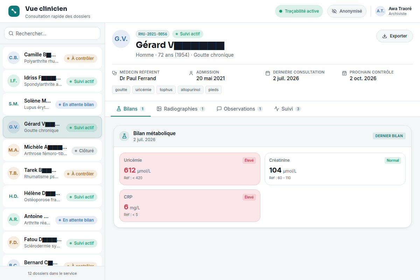Click the image icon in the Radiographies tab
The height and width of the screenshot is (280, 420).
[159, 109]
